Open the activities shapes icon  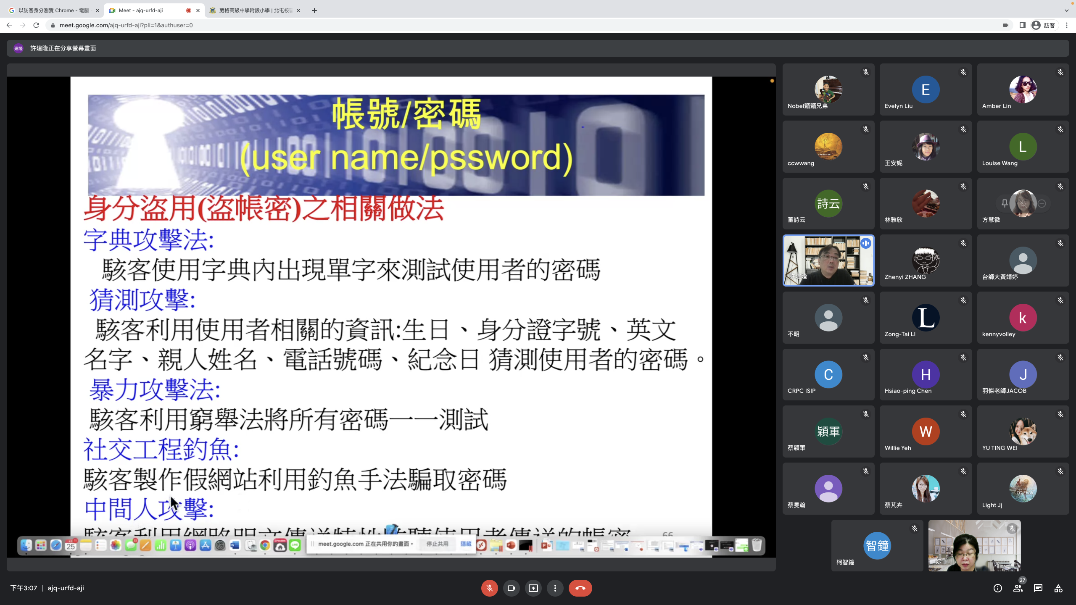[x=1058, y=588]
